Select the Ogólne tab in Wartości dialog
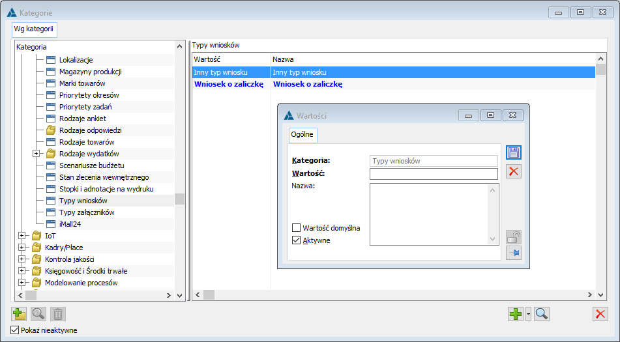 coord(303,134)
